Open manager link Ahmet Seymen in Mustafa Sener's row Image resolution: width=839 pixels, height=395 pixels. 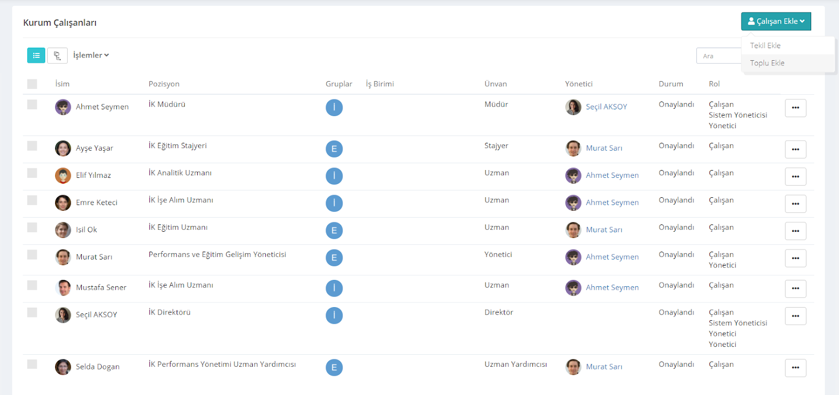tap(612, 287)
